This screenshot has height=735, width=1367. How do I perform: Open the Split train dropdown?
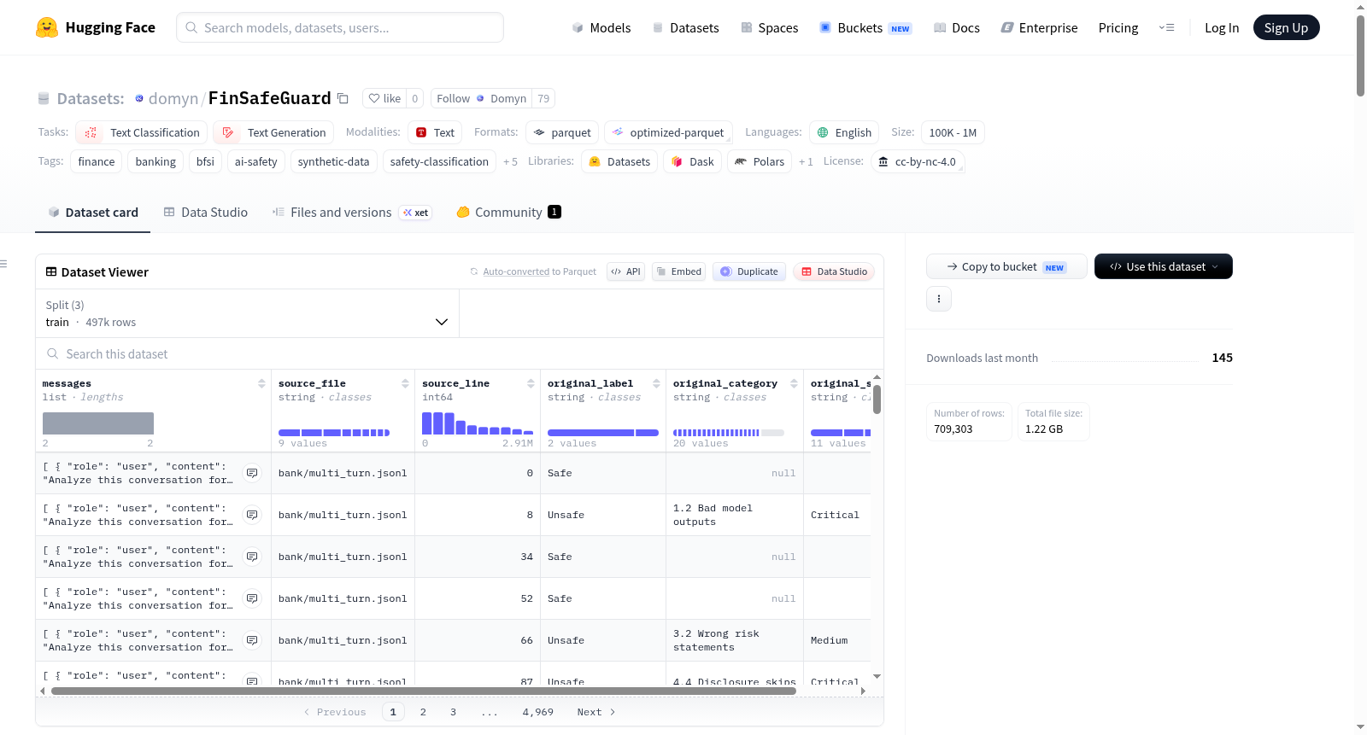[247, 313]
